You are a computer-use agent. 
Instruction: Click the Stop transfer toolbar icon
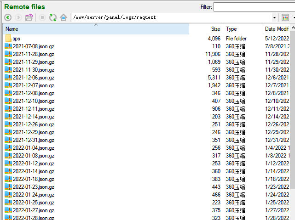(42, 17)
